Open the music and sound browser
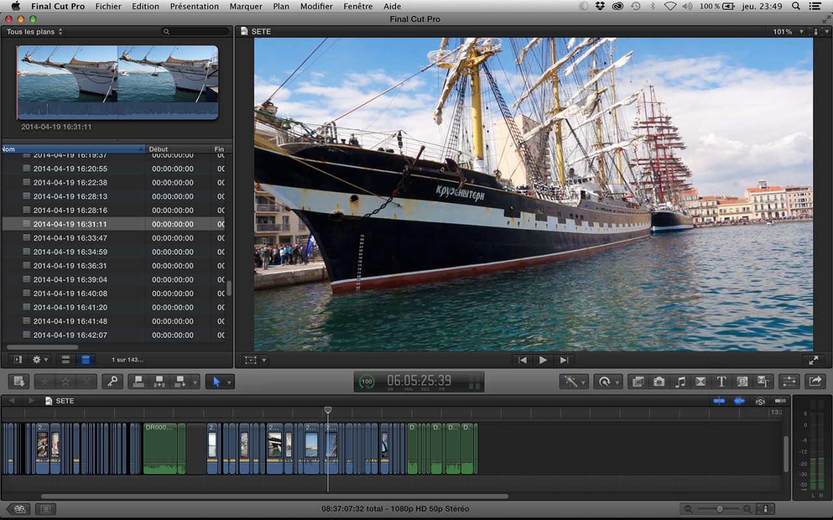The height and width of the screenshot is (520, 833). (680, 382)
